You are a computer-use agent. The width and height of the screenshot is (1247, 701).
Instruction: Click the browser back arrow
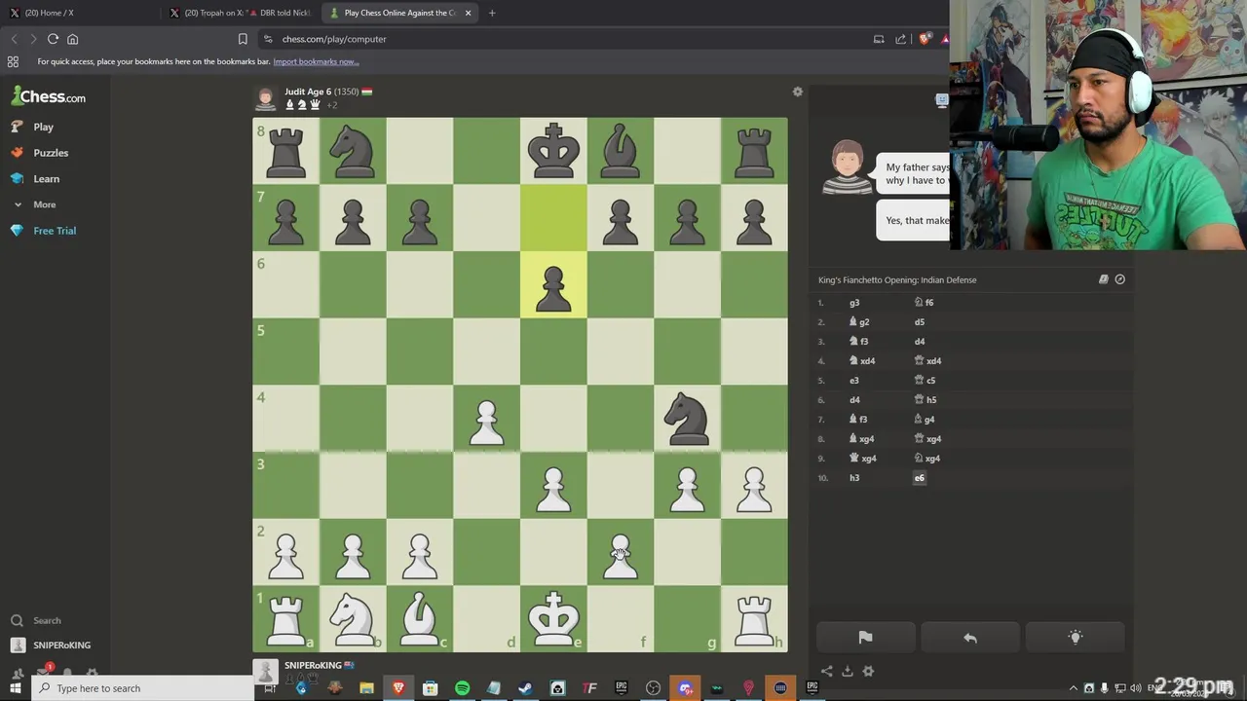coord(14,39)
